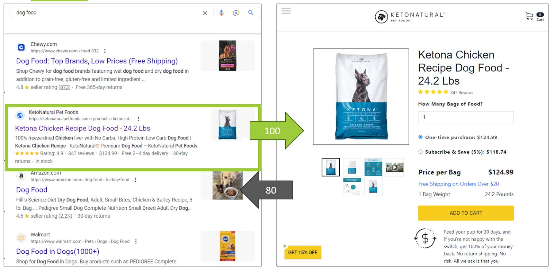
Task: Click the bags quantity input field
Action: tap(466, 117)
